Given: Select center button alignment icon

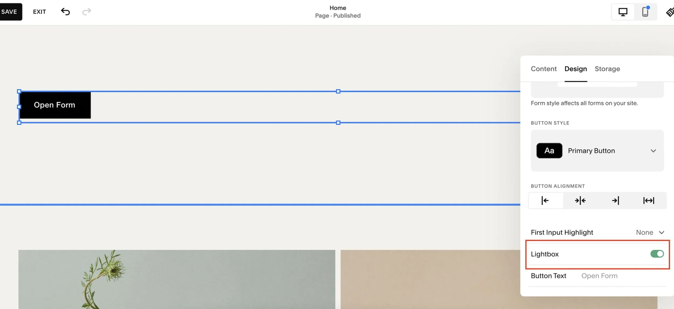Looking at the screenshot, I should pyautogui.click(x=580, y=200).
